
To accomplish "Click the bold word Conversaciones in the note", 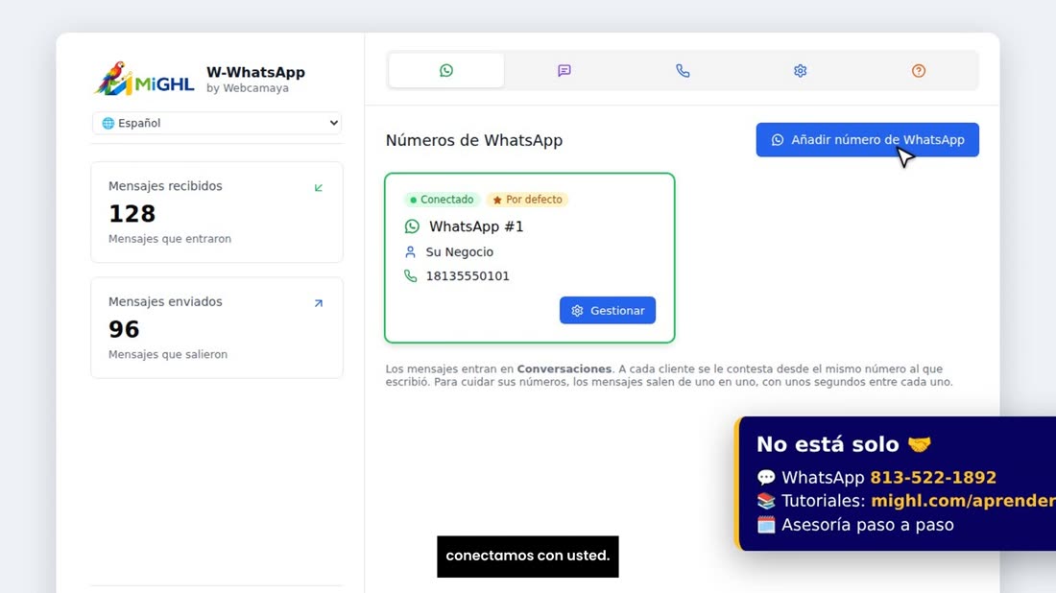I will pyautogui.click(x=564, y=368).
